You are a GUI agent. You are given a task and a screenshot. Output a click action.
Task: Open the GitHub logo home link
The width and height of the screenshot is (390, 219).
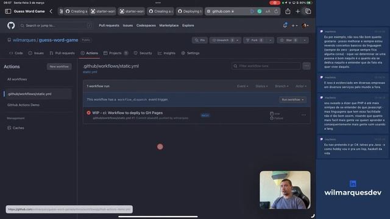click(x=11, y=26)
